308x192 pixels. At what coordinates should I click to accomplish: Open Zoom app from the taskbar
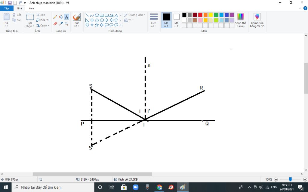[x=136, y=187]
